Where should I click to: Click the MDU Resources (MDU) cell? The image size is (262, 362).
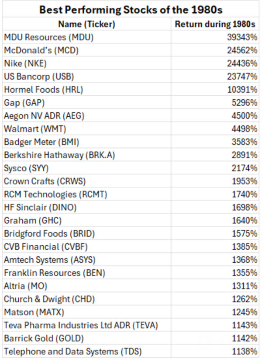tap(48, 37)
